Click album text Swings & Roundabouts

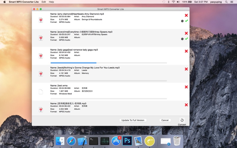point(92,20)
